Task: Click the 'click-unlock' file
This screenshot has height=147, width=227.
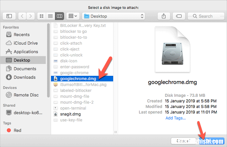Action: click(82, 55)
